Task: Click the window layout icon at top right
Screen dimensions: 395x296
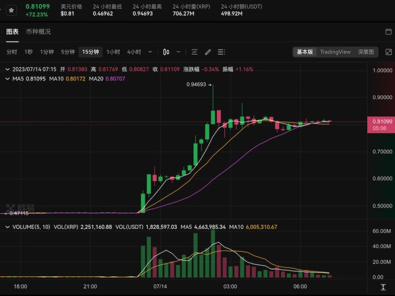Action: click(388, 32)
